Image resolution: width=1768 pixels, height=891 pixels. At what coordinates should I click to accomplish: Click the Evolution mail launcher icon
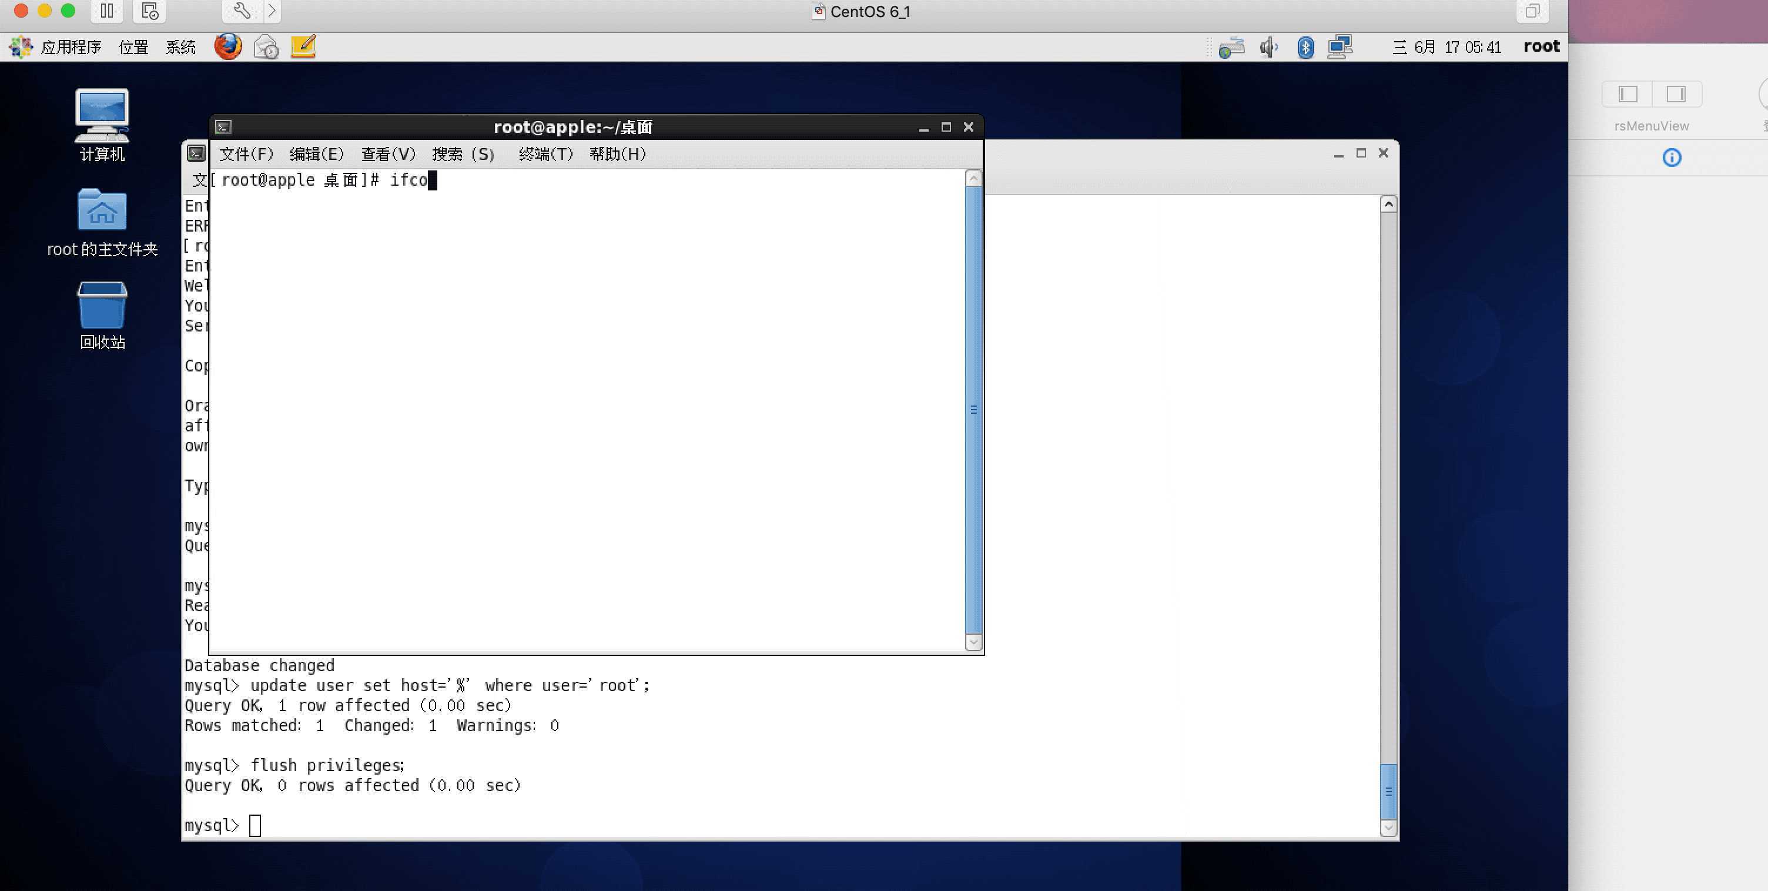(x=266, y=46)
